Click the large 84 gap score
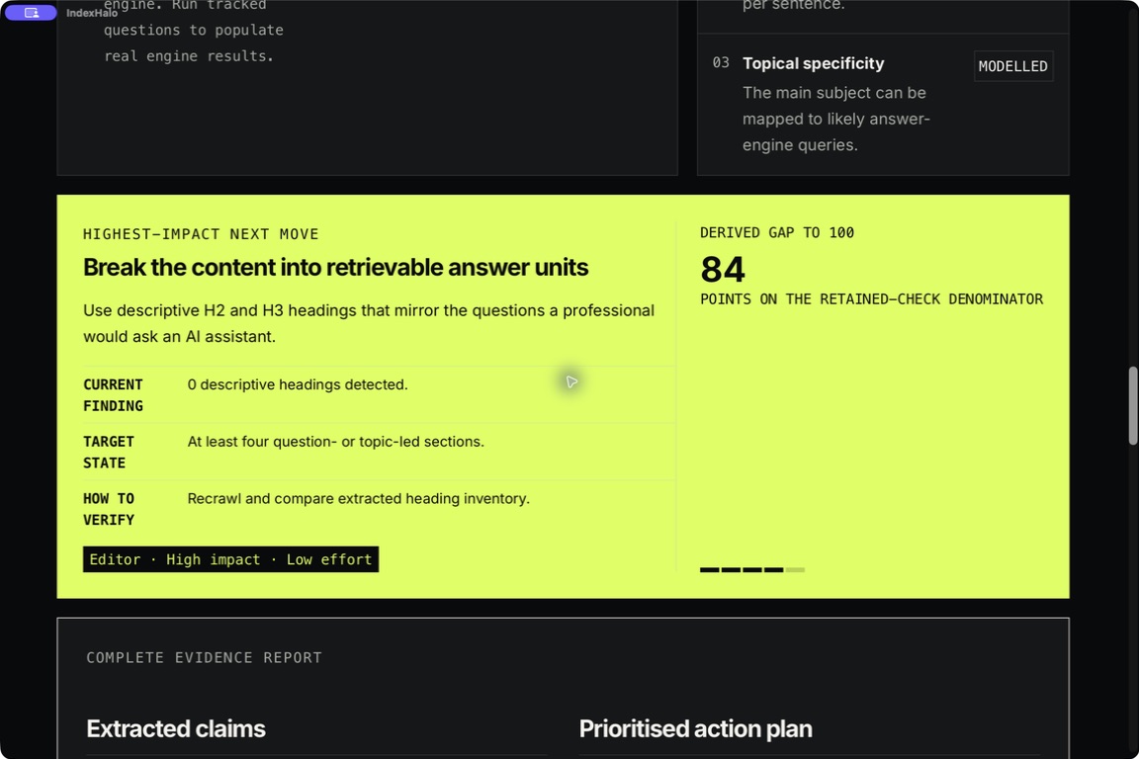This screenshot has height=759, width=1139. tap(723, 270)
